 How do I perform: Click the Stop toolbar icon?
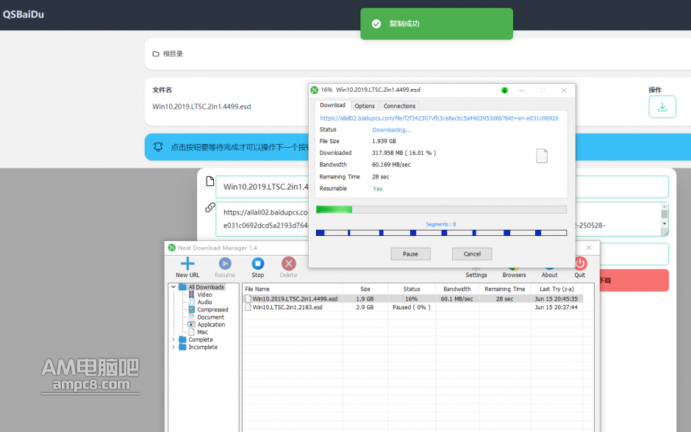(258, 263)
